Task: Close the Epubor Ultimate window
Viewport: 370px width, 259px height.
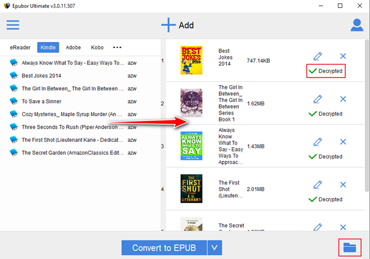Action: pyautogui.click(x=360, y=5)
